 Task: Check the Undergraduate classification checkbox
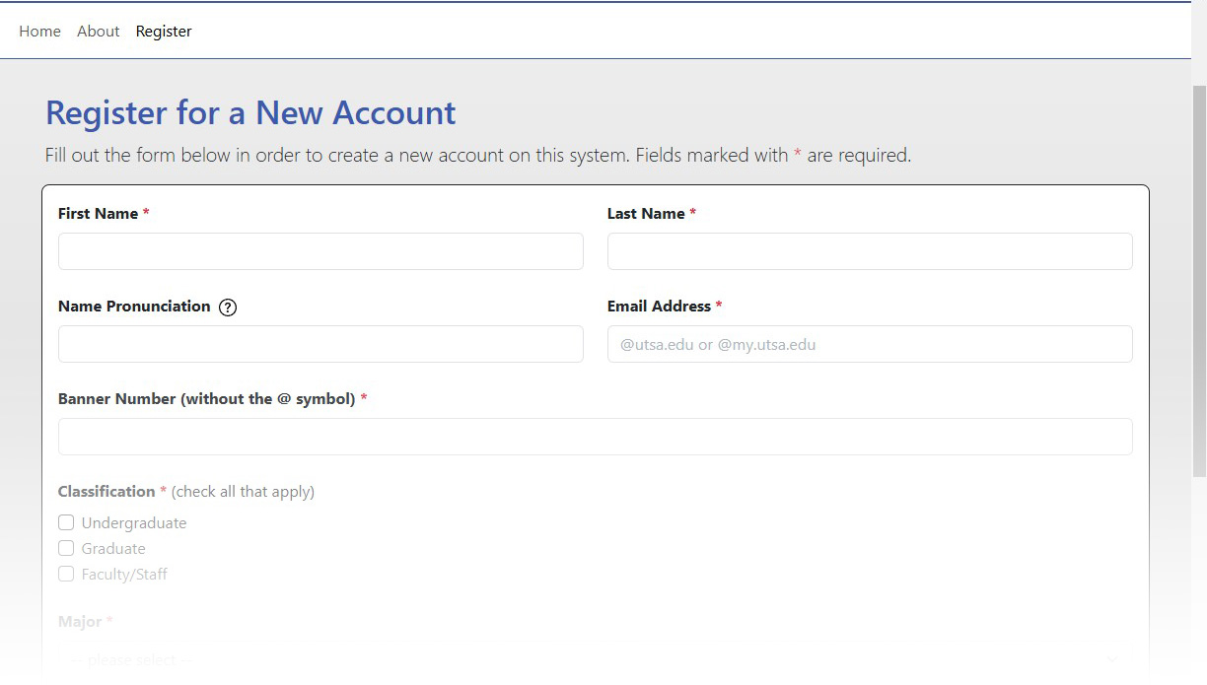tap(66, 522)
